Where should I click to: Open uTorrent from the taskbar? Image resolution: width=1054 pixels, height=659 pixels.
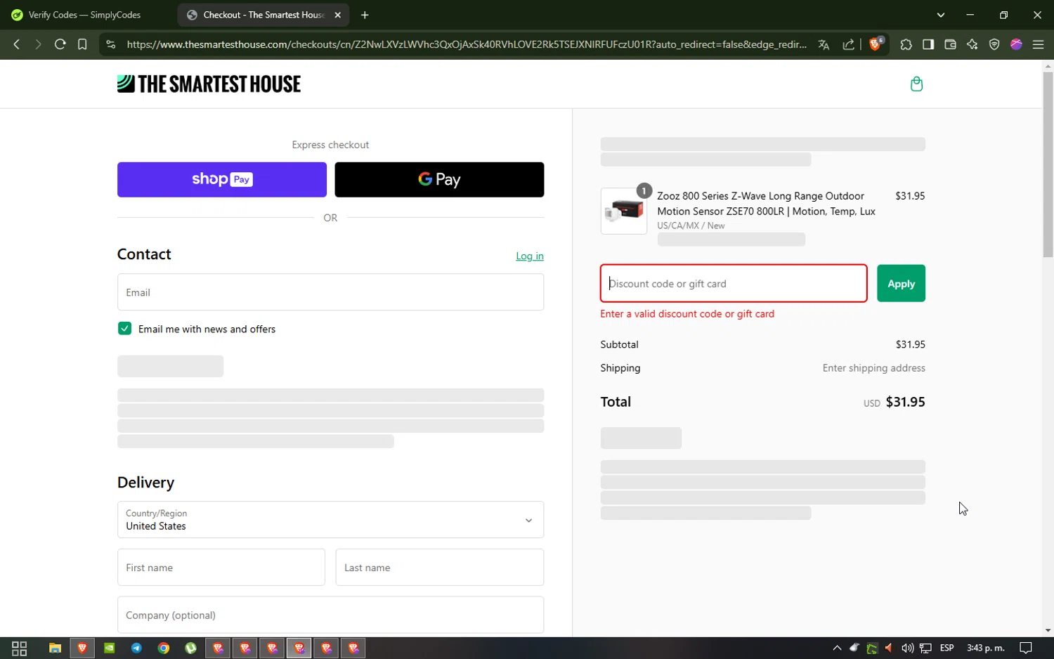[x=190, y=648]
